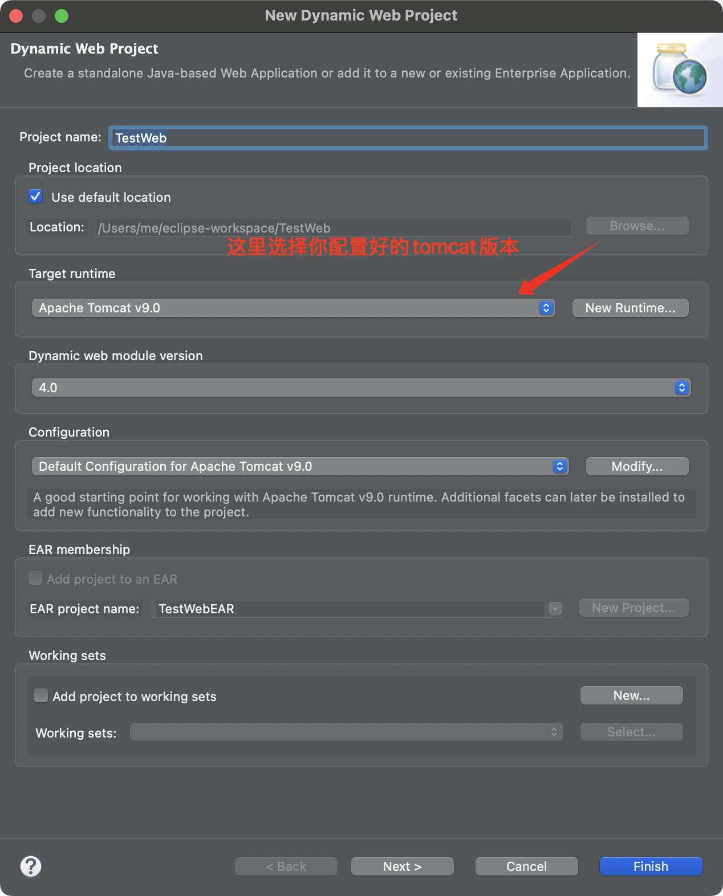Image resolution: width=723 pixels, height=896 pixels.
Task: Open EAR project name combo arrow
Action: pyautogui.click(x=555, y=609)
